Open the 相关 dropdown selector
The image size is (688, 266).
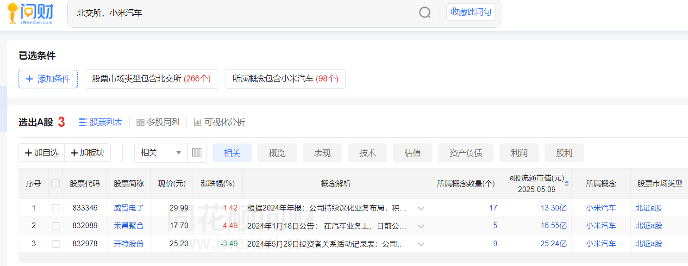(x=161, y=153)
